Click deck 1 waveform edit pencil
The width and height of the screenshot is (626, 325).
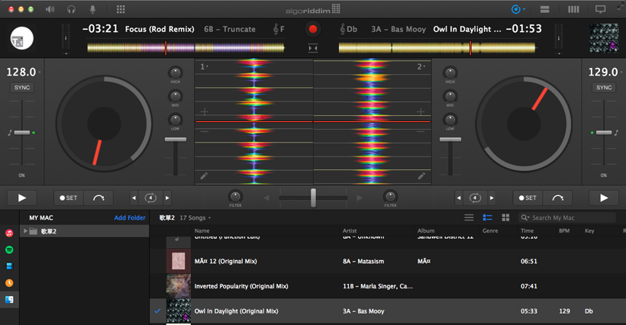(x=204, y=176)
